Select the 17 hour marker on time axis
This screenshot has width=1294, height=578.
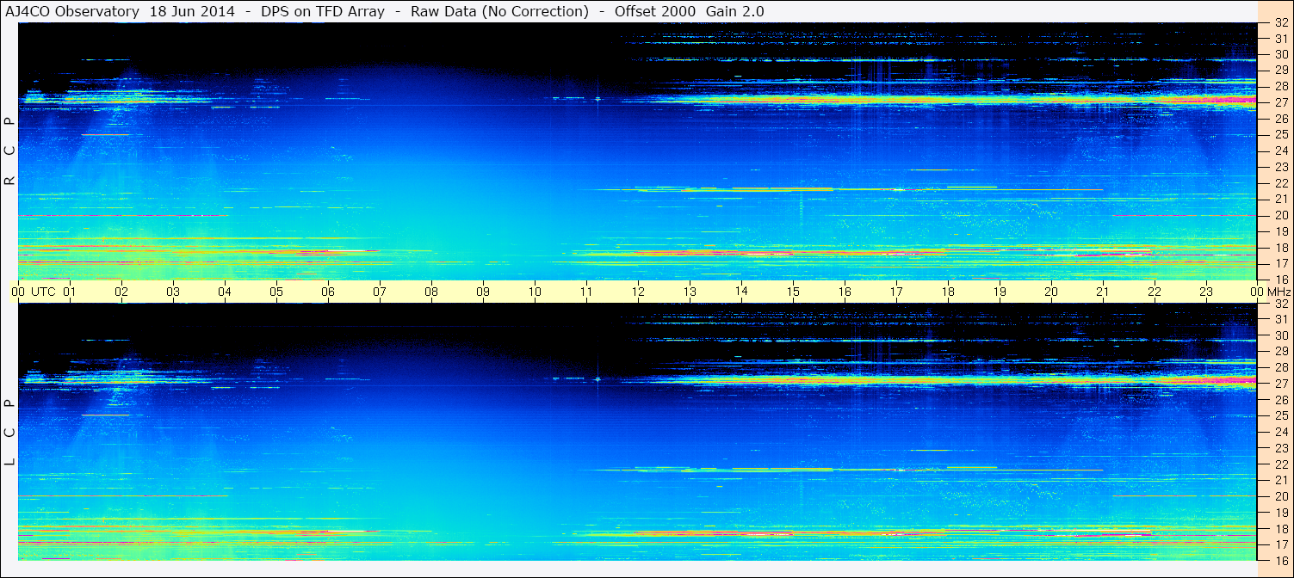coord(896,292)
